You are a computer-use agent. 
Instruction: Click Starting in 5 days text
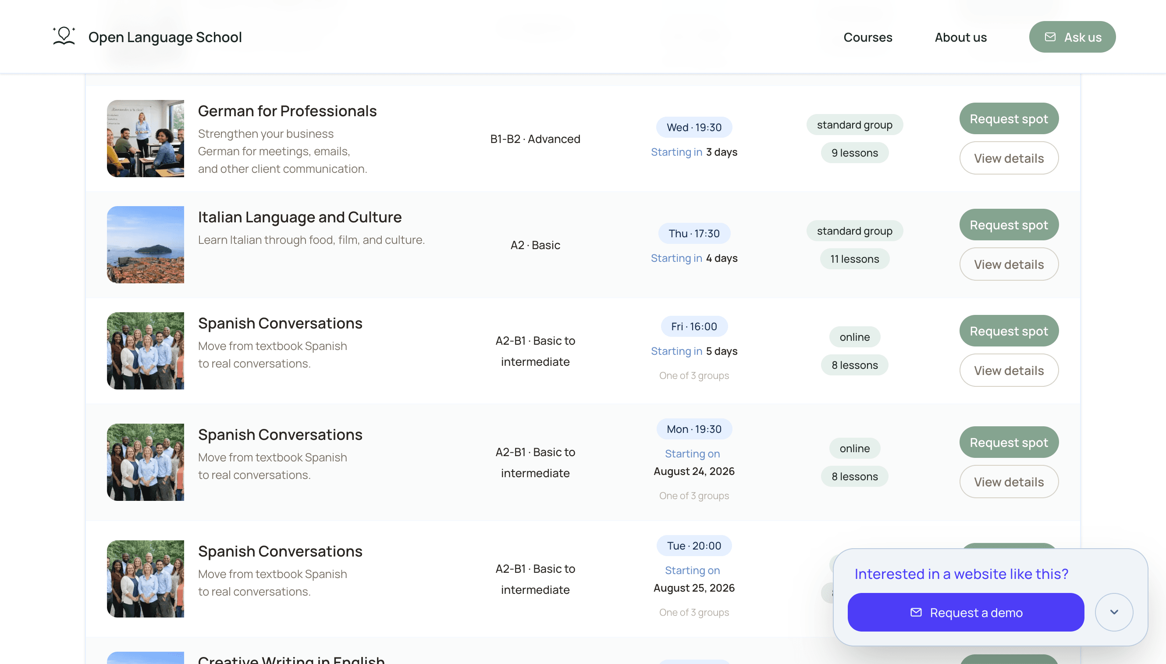694,351
